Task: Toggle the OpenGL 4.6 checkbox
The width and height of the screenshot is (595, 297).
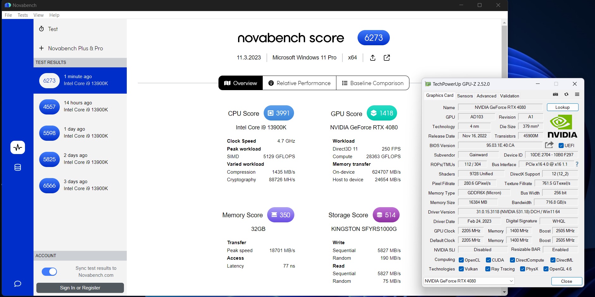Action: pos(546,269)
